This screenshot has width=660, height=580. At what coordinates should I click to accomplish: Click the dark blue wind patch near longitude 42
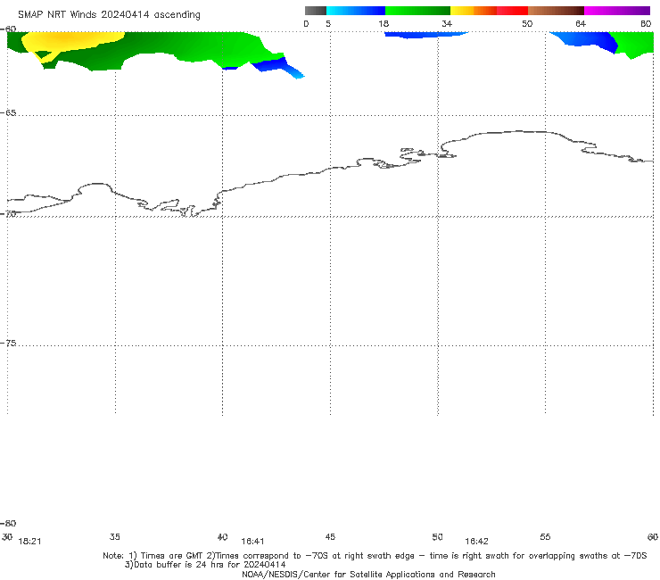pos(271,65)
